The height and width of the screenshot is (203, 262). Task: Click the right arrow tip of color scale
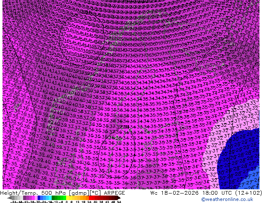coord(120,198)
